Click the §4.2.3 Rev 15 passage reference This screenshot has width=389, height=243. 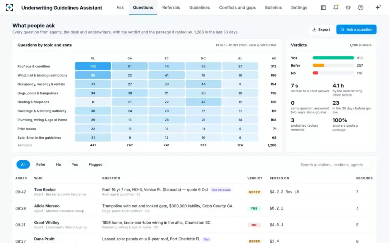pos(284,192)
